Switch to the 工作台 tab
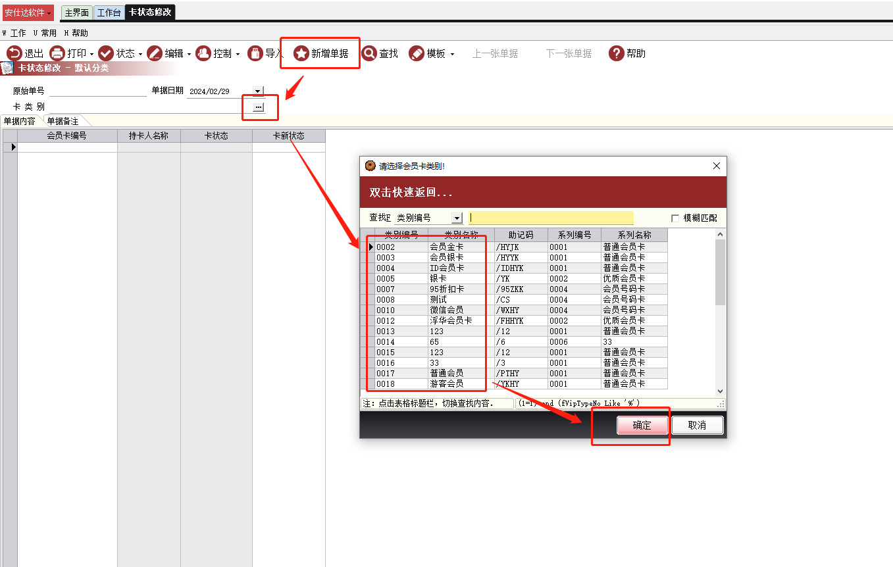Image resolution: width=893 pixels, height=567 pixels. point(109,12)
